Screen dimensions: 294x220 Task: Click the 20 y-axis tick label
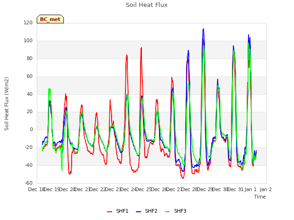point(29,112)
